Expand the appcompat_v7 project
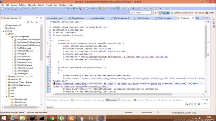This screenshot has height=121, width=216. (x=4, y=25)
